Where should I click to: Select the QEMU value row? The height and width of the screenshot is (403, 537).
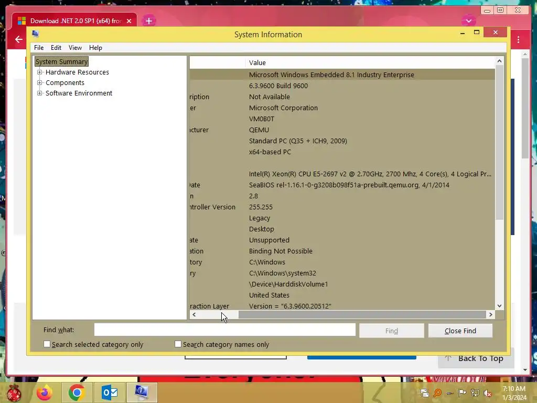coord(342,130)
